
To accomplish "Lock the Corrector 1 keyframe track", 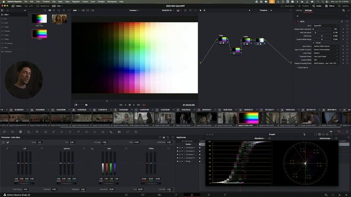I will (x=180, y=154).
